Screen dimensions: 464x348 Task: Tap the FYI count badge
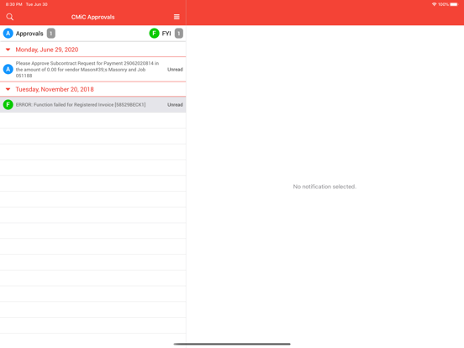click(179, 33)
